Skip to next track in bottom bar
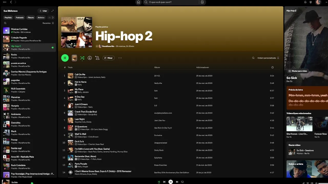The width and height of the screenshot is (328, 184). (x=177, y=182)
